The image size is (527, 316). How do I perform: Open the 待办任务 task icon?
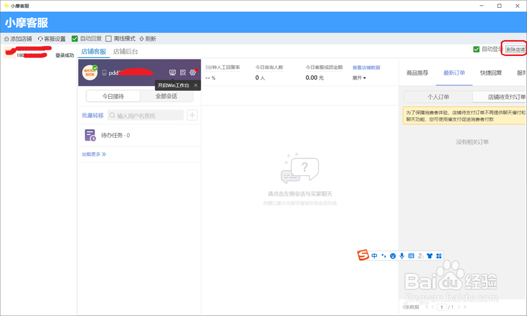tap(90, 135)
